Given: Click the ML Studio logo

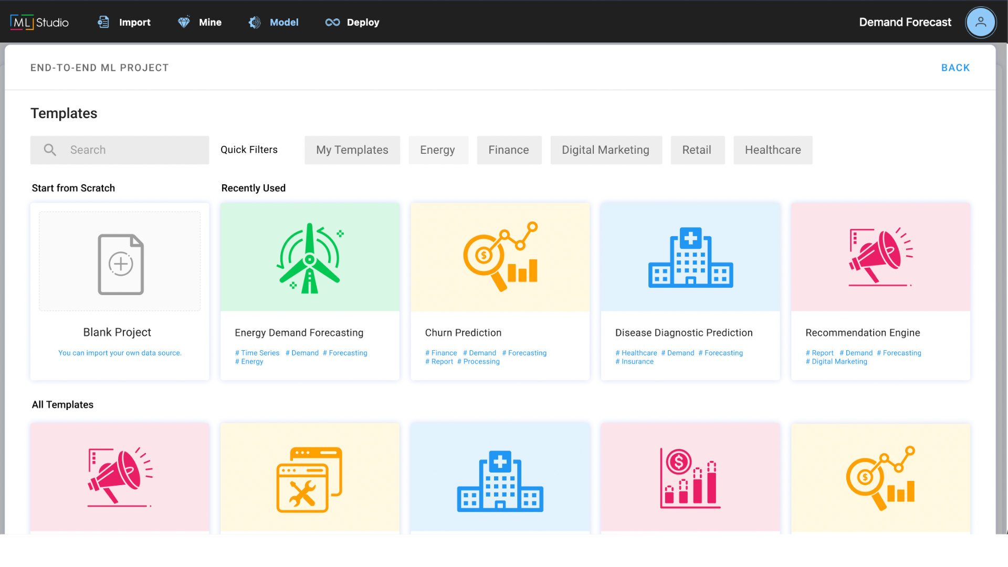Looking at the screenshot, I should (39, 22).
